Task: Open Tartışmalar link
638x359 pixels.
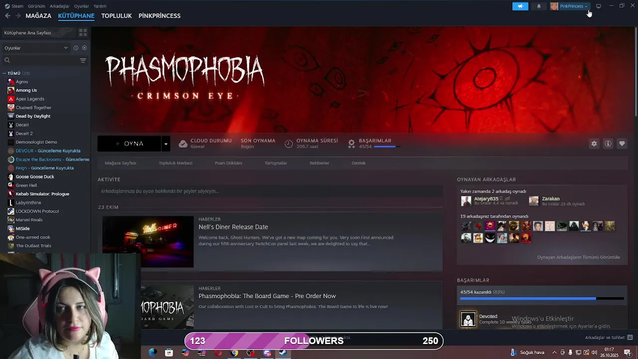Action: tap(276, 163)
